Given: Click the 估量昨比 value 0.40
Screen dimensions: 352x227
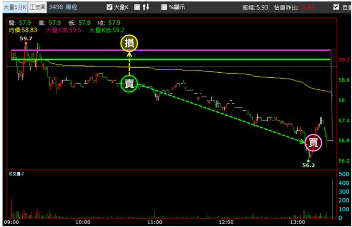Looking at the screenshot, I should coord(308,7).
